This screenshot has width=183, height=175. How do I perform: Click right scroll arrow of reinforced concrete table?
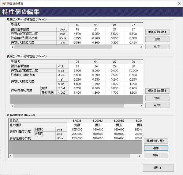click(141, 106)
